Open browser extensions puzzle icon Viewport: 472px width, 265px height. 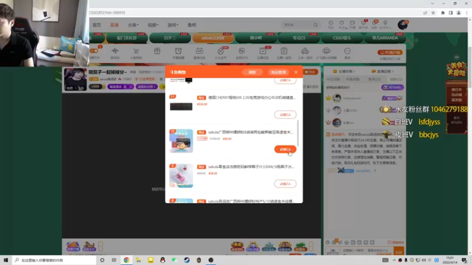(443, 12)
